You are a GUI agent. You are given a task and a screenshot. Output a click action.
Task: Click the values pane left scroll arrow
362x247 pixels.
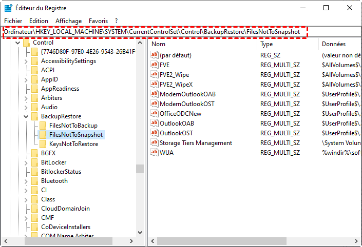coord(153,241)
